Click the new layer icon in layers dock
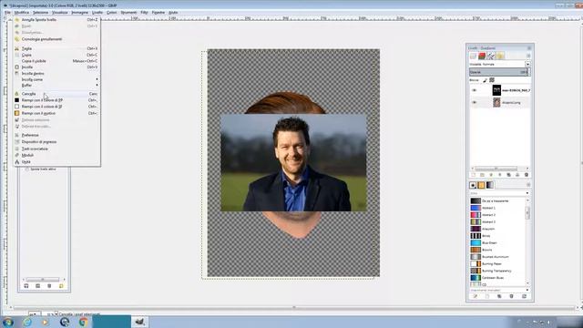The height and width of the screenshot is (328, 583). [x=474, y=175]
